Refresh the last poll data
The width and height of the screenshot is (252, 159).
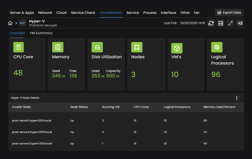211,23
